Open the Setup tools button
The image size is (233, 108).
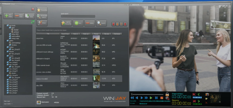pos(42,23)
